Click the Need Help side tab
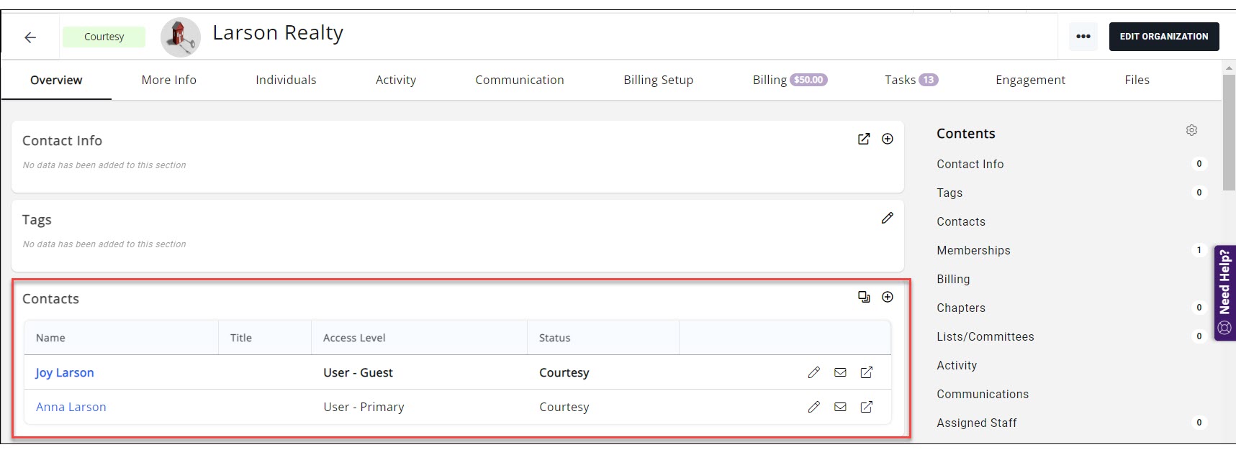 1224,293
